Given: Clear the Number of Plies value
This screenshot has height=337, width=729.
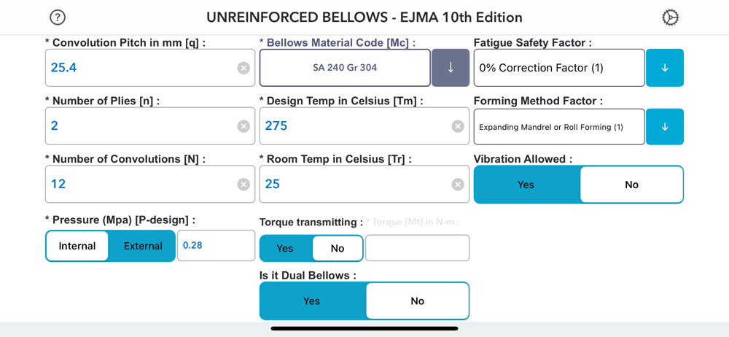Looking at the screenshot, I should click(243, 126).
